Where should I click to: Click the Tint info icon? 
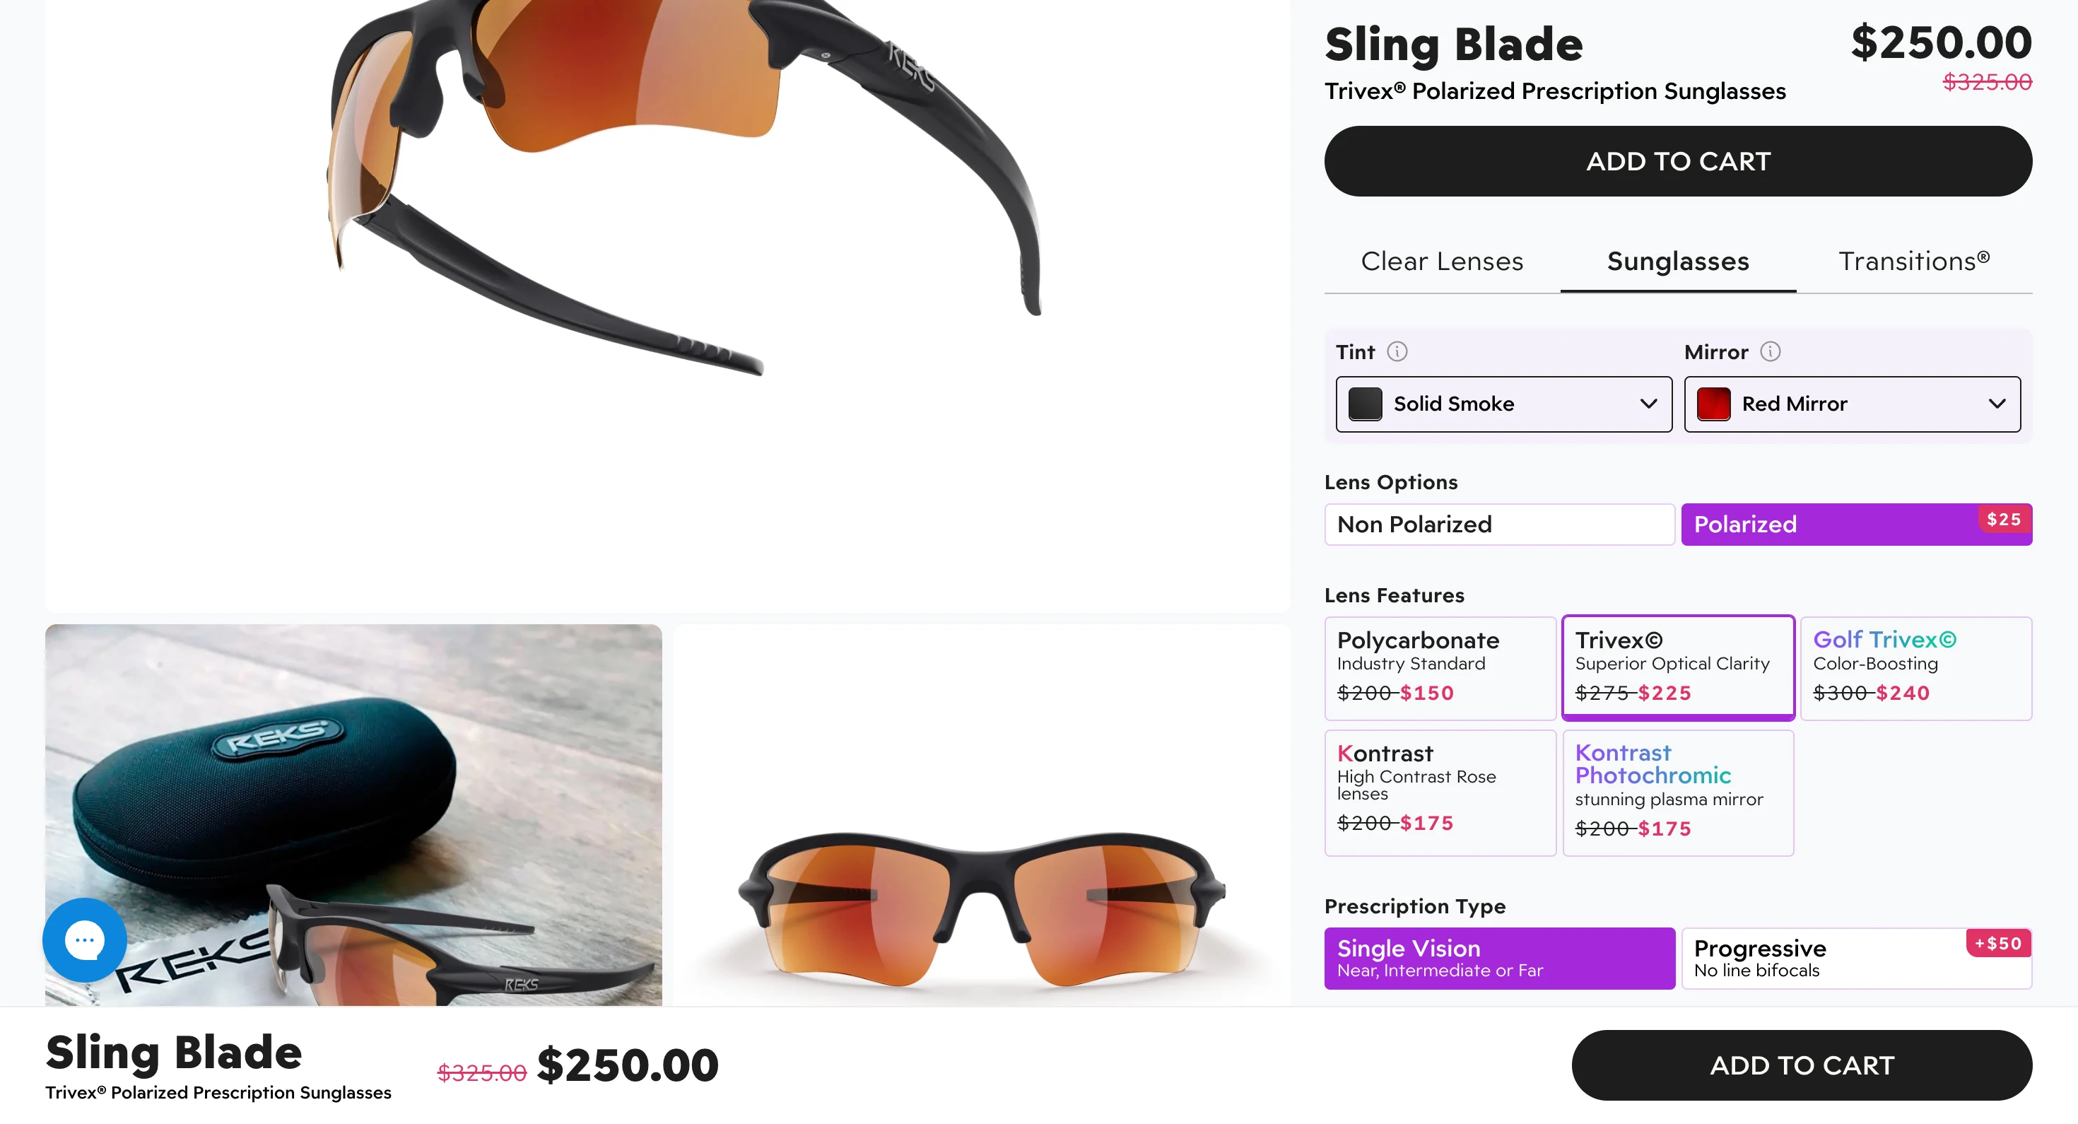[1397, 352]
